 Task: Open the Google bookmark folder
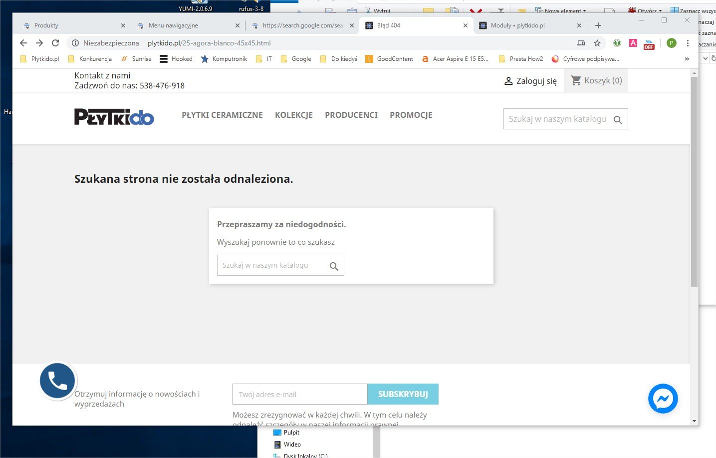296,59
